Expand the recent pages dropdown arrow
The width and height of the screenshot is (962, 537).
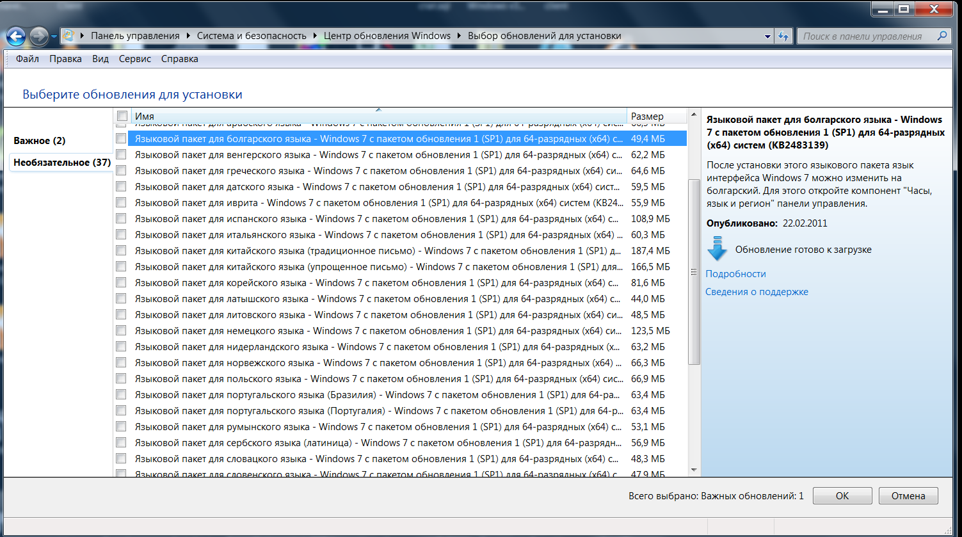click(x=54, y=36)
